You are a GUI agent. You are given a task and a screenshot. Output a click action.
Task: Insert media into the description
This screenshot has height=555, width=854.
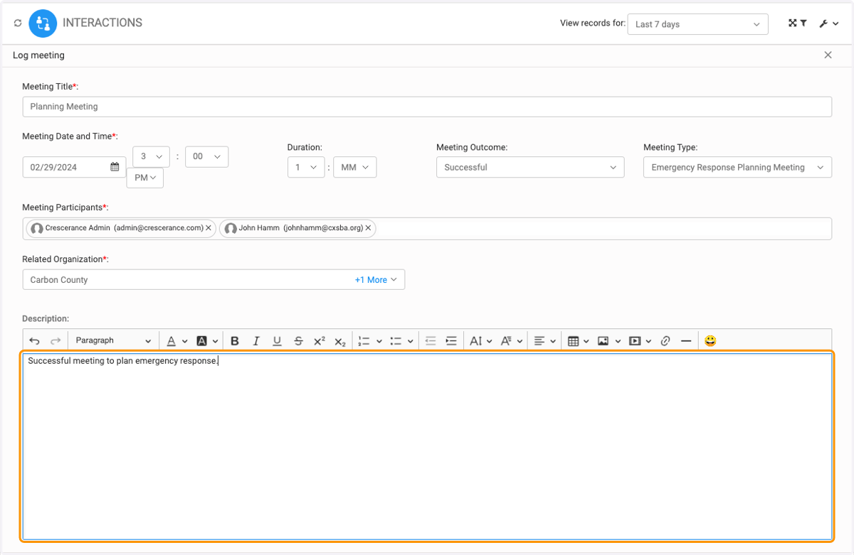coord(636,341)
